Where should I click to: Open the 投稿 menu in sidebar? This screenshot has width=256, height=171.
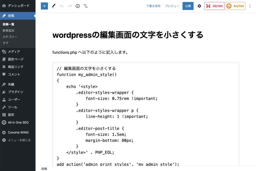[18, 16]
